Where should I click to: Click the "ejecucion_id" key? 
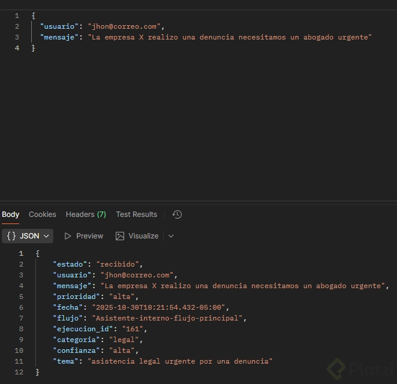click(x=83, y=329)
